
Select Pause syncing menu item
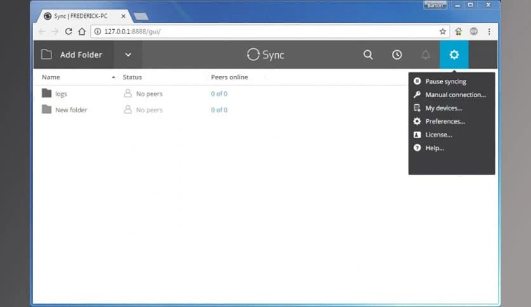click(452, 81)
